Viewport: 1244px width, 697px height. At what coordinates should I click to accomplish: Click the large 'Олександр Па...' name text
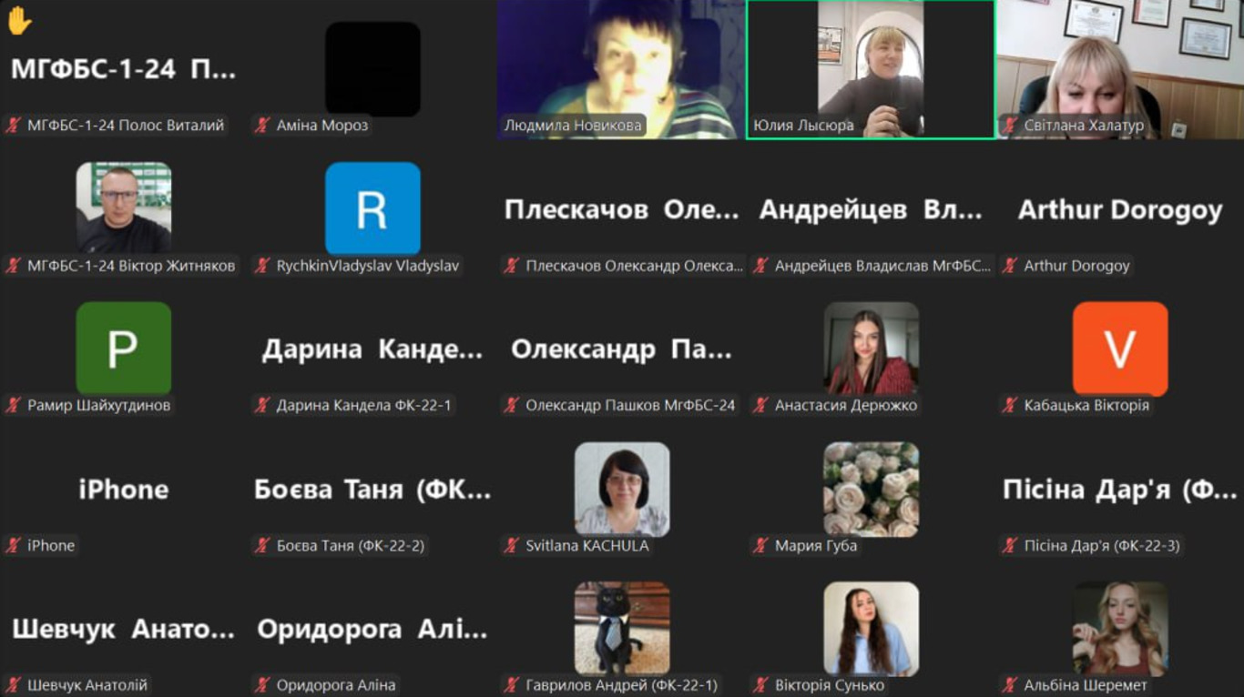pos(621,349)
